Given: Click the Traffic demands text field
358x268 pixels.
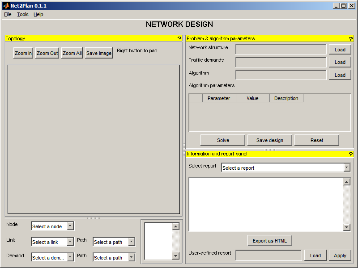Looking at the screenshot, I should pyautogui.click(x=281, y=62).
